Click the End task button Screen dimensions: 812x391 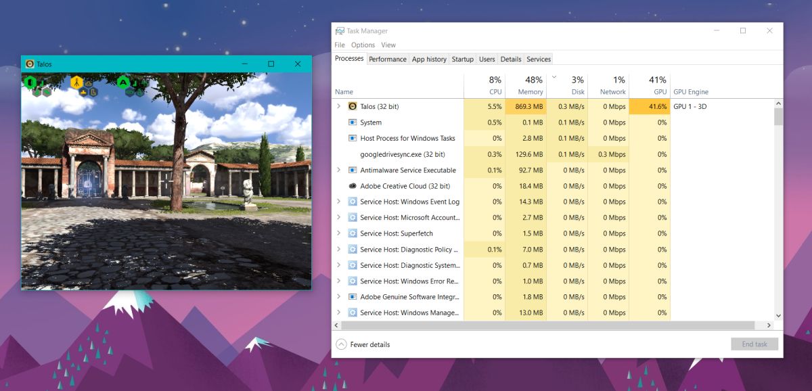tap(754, 344)
